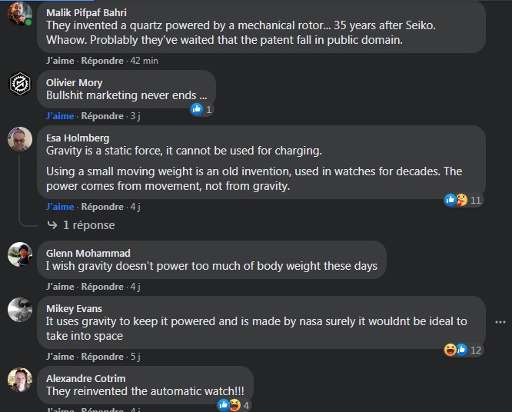This screenshot has width=512, height=412.
Task: View reactions count 11 on Esa Holmberg's comment
Action: 475,200
